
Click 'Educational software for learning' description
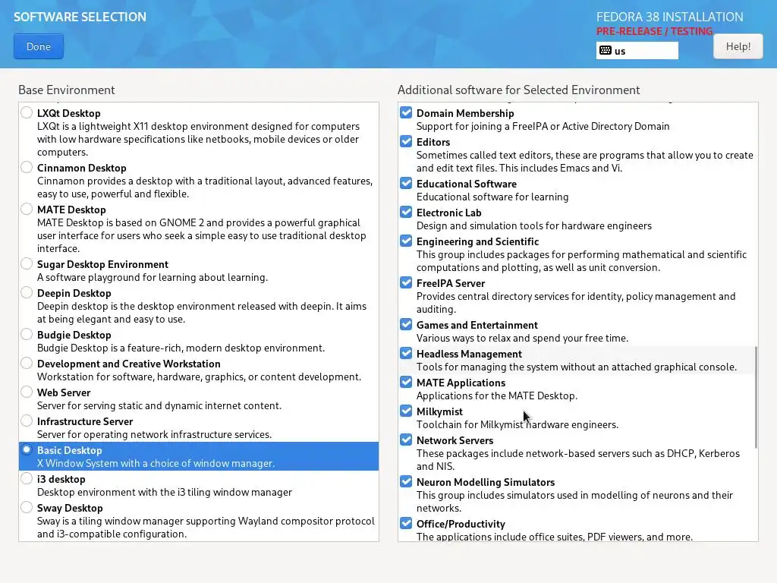click(492, 197)
